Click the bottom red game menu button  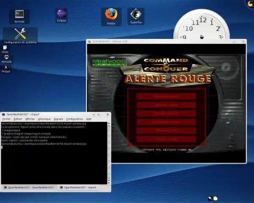(166, 139)
